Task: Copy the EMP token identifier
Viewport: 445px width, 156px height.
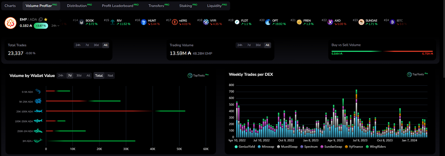Action: 40,19
